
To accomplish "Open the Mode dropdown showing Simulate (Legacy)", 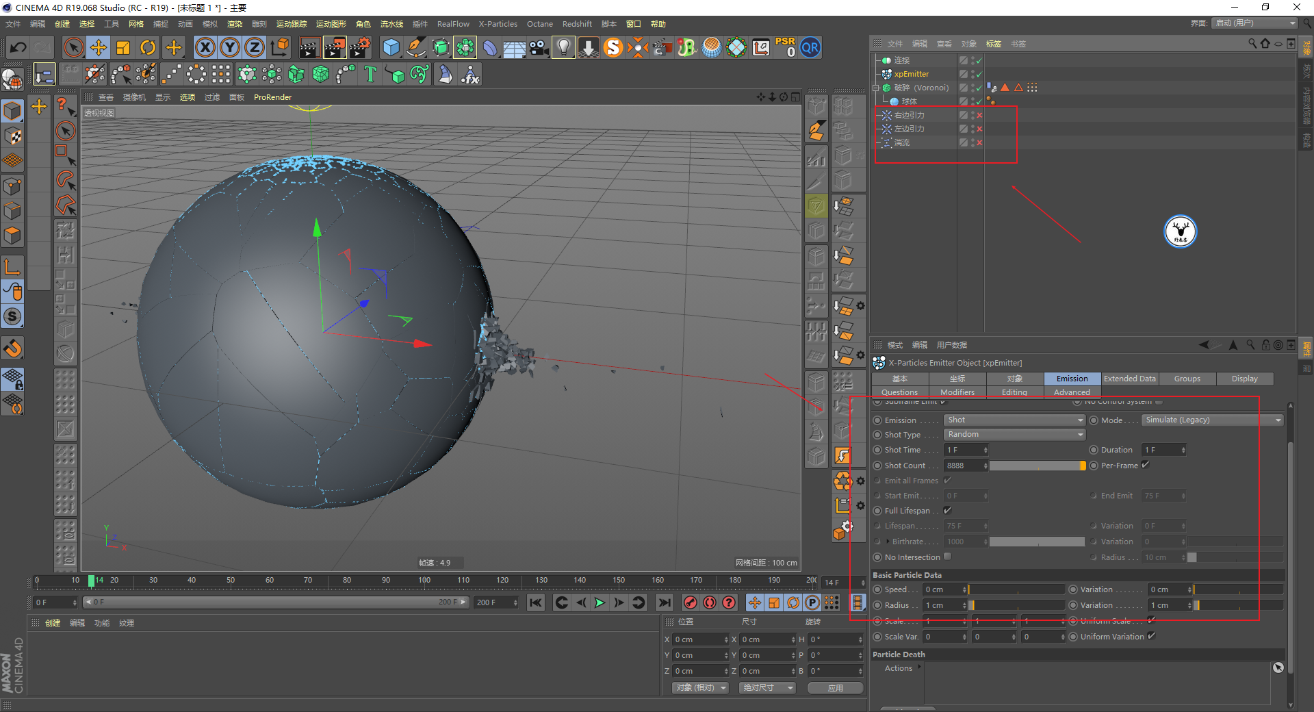I will pyautogui.click(x=1212, y=420).
